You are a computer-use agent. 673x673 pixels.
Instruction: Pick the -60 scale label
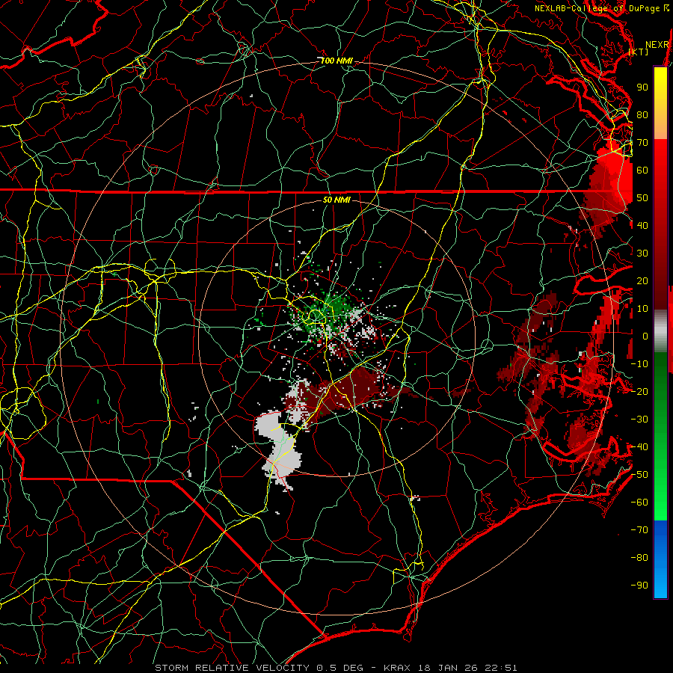click(x=639, y=503)
